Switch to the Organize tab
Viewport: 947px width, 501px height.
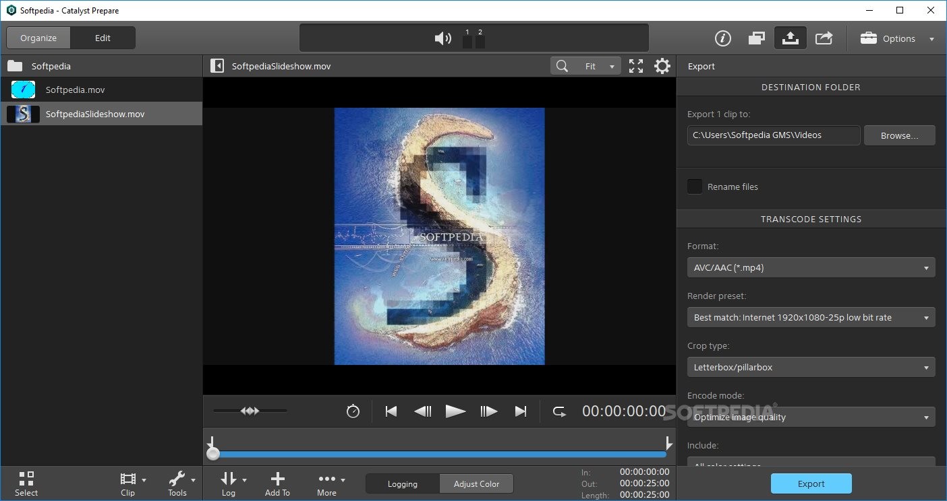pos(38,38)
